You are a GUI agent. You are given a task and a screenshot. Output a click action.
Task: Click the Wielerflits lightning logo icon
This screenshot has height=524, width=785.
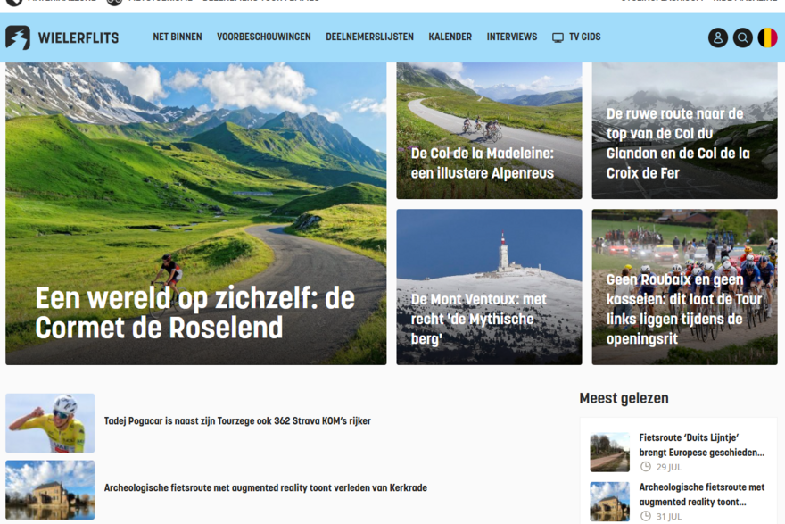(18, 37)
